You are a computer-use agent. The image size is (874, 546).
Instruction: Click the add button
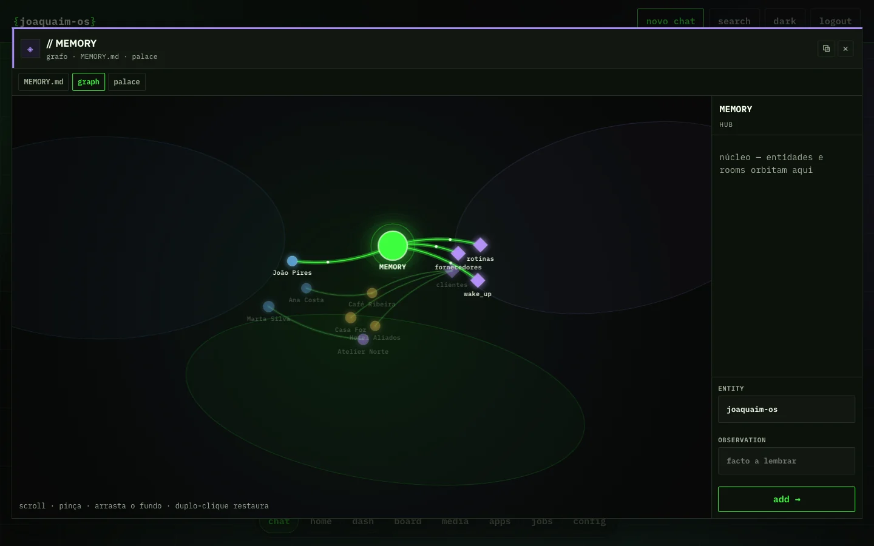click(x=787, y=499)
